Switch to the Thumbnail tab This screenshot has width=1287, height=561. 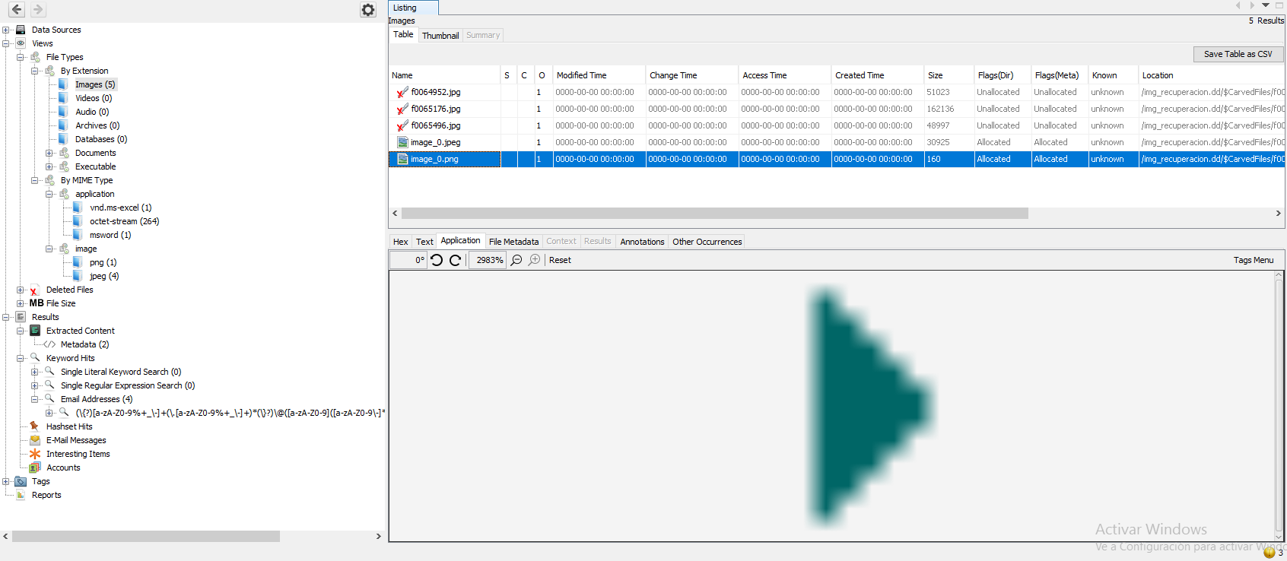[440, 36]
